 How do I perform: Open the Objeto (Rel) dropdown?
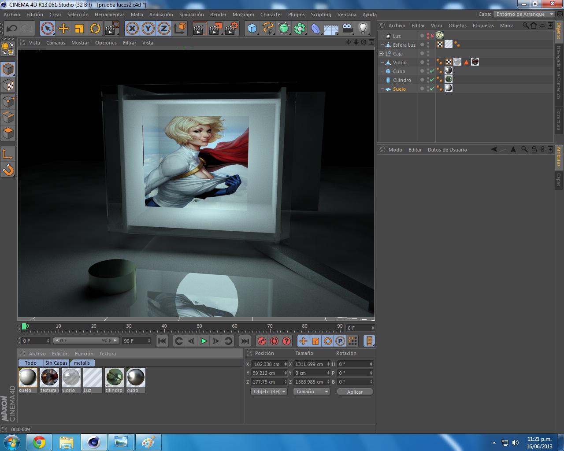coord(269,392)
